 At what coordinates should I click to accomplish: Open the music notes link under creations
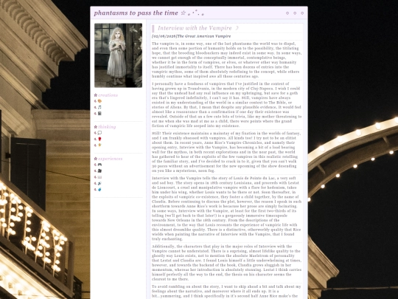coord(99,107)
